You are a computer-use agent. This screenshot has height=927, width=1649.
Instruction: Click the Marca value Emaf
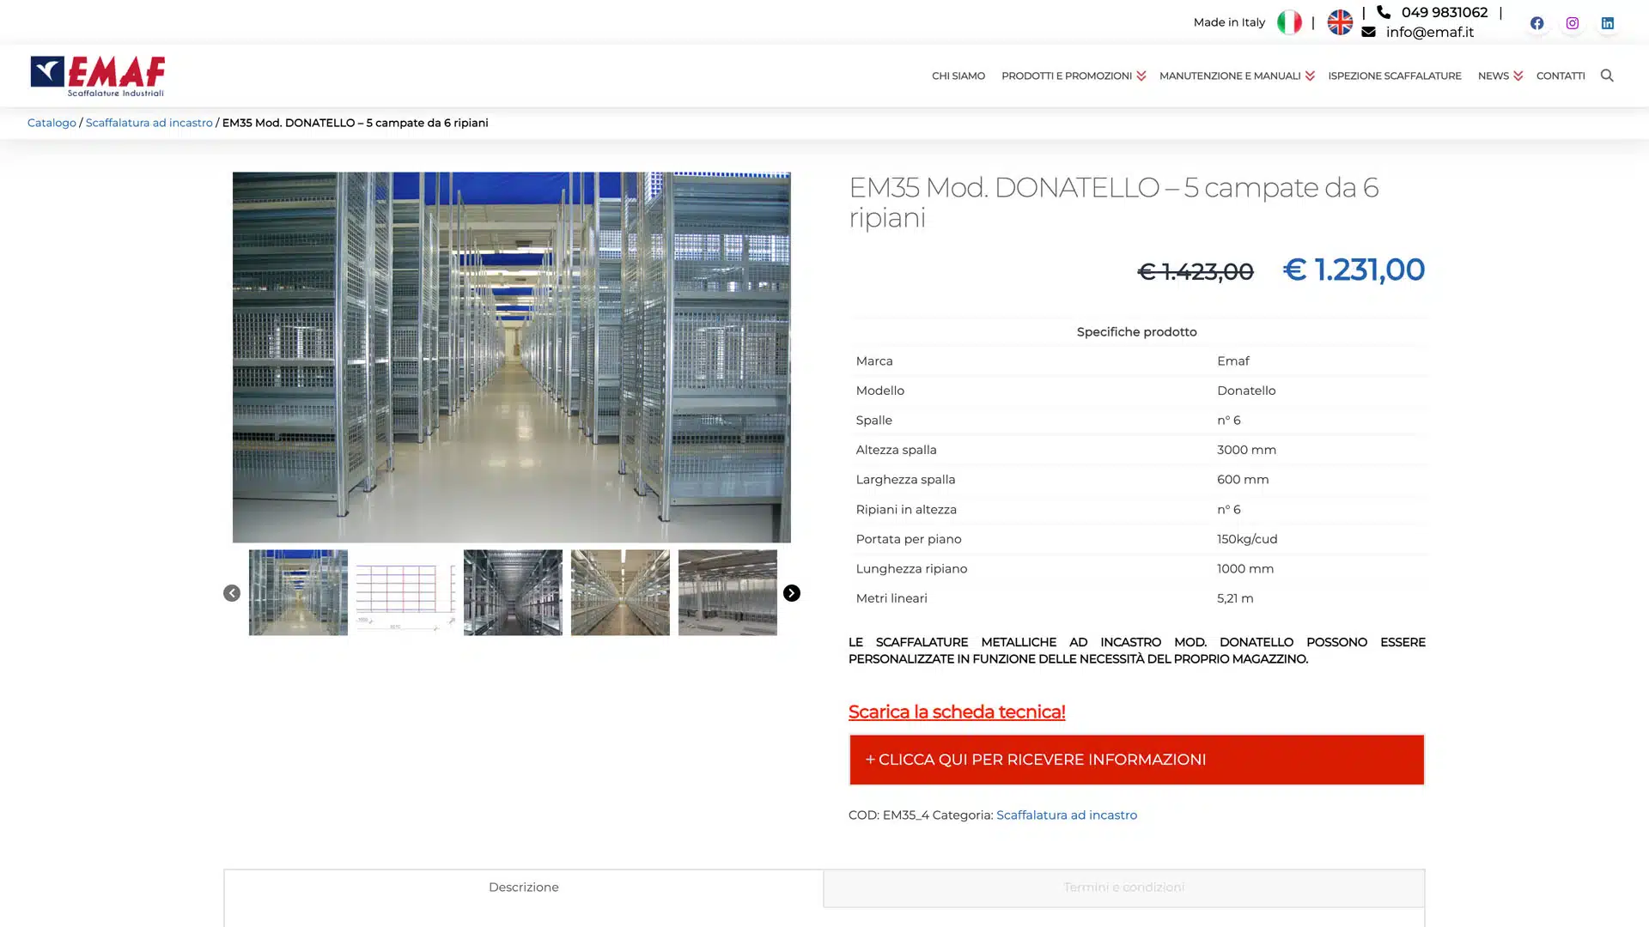[x=1233, y=361]
